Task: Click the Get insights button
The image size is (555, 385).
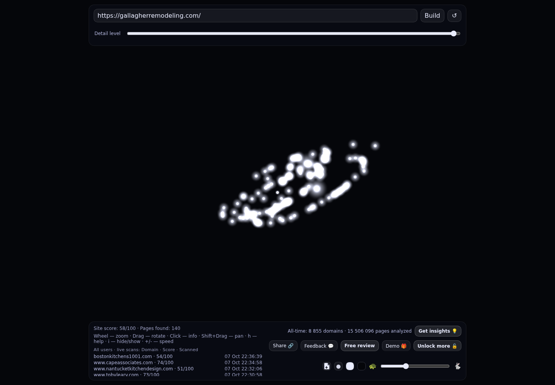Action: tap(438, 331)
